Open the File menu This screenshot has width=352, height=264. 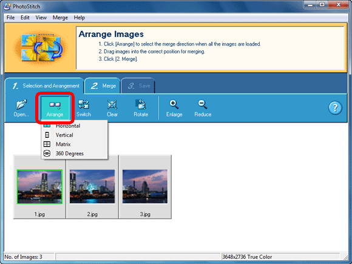pos(10,18)
